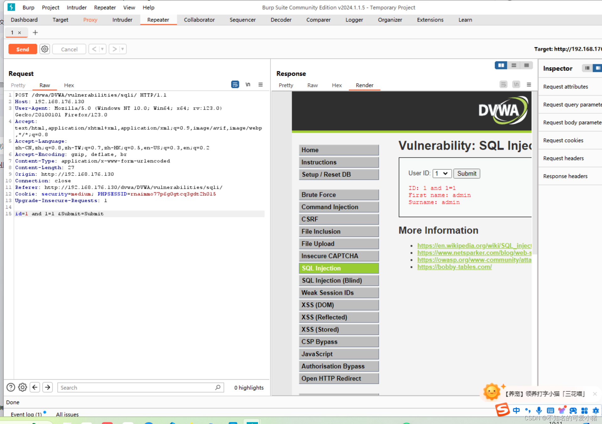Open search help question-mark icon
The height and width of the screenshot is (424, 602).
tap(11, 387)
